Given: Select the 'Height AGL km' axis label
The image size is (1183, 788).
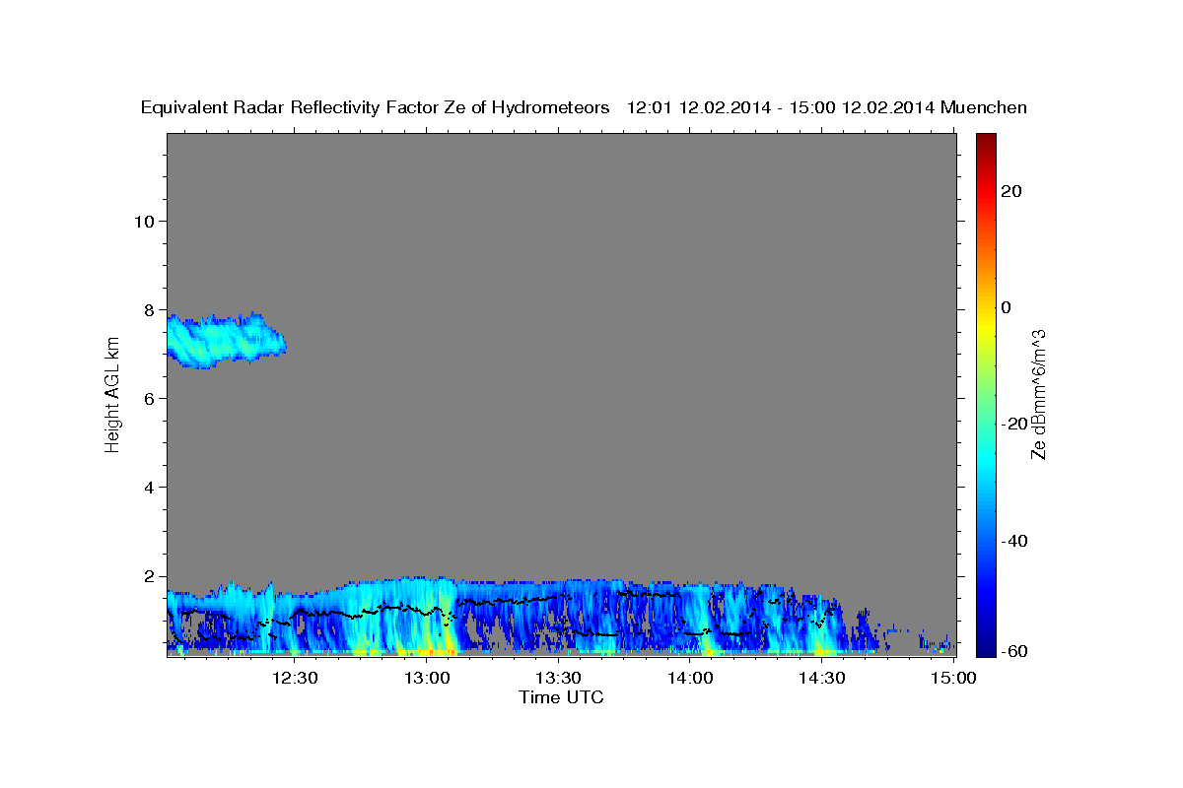Looking at the screenshot, I should [x=112, y=395].
